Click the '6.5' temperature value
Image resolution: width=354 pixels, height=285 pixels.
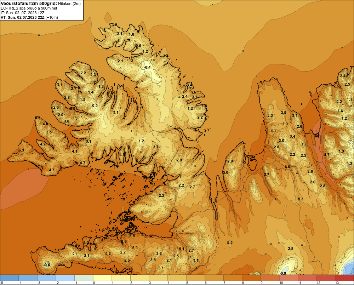pyautogui.click(x=132, y=236)
